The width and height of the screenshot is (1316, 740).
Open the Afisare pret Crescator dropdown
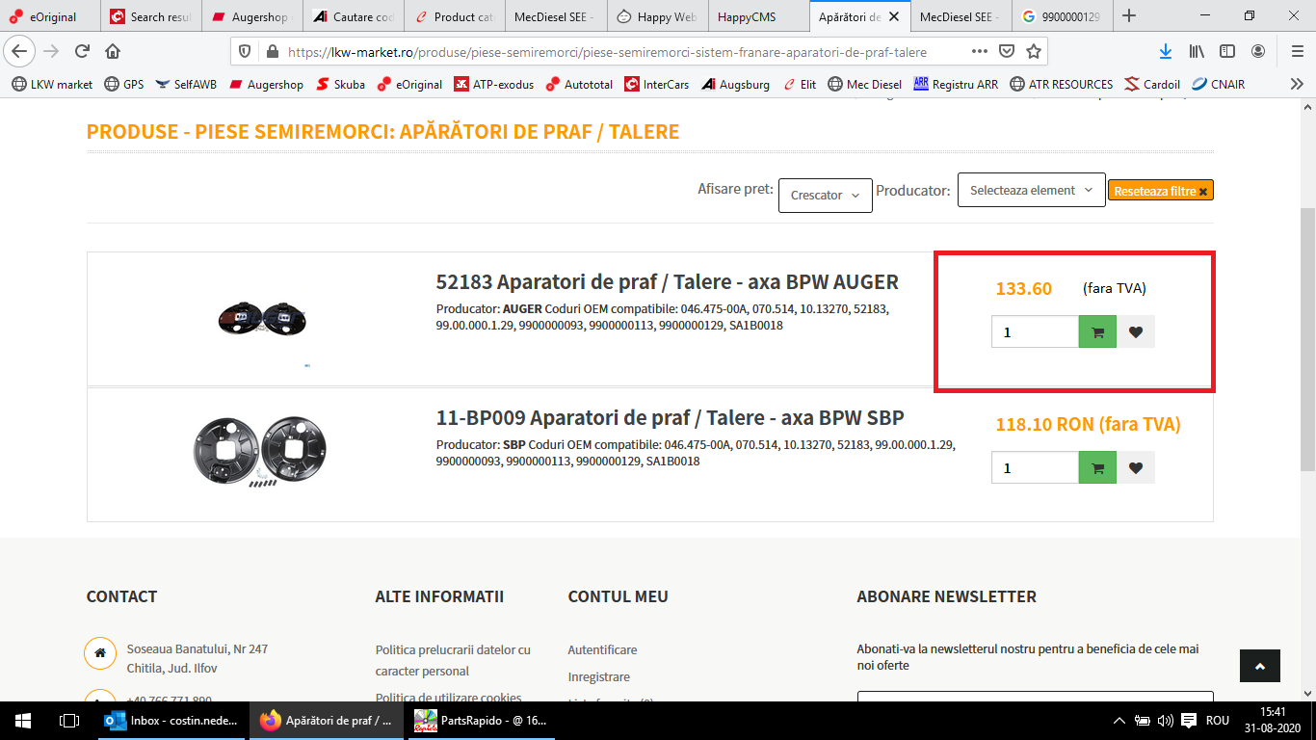point(826,195)
